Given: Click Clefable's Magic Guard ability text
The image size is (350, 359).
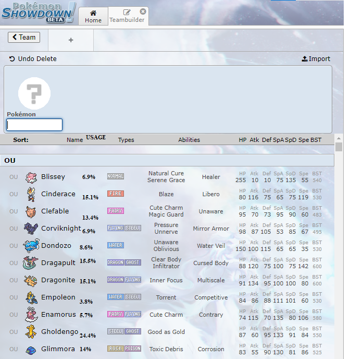Looking at the screenshot, I should [x=166, y=214].
